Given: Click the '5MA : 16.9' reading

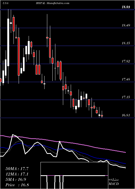Looking at the screenshot, I should pyautogui.click(x=16, y=180).
